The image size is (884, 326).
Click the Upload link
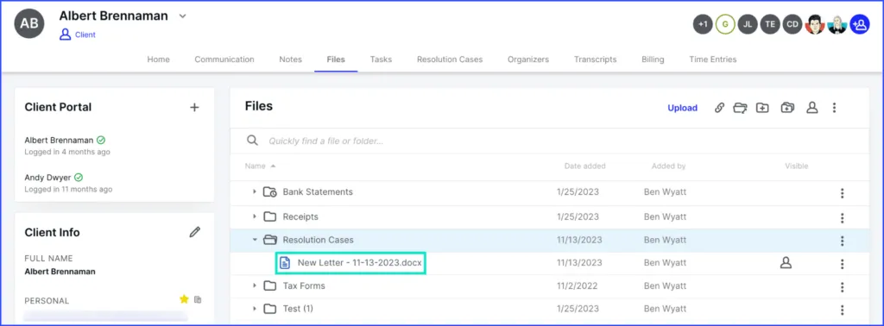coord(683,108)
